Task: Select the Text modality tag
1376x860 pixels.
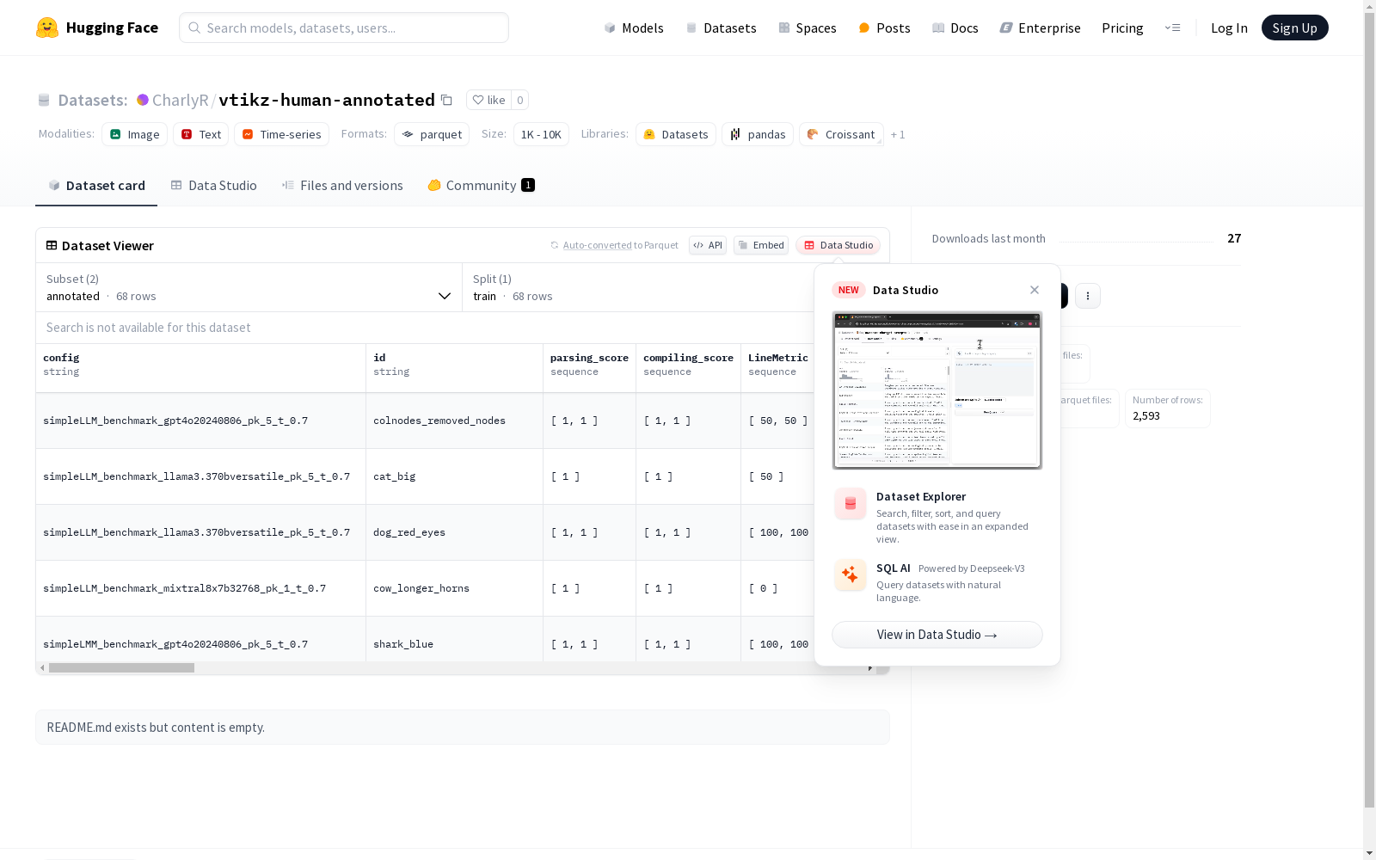Action: coord(201,134)
